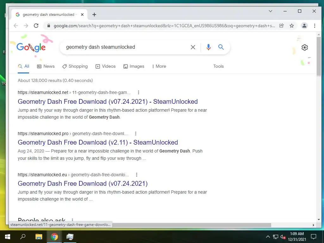This screenshot has width=324, height=243.
Task: Click inside the Google search box text
Action: click(x=100, y=47)
